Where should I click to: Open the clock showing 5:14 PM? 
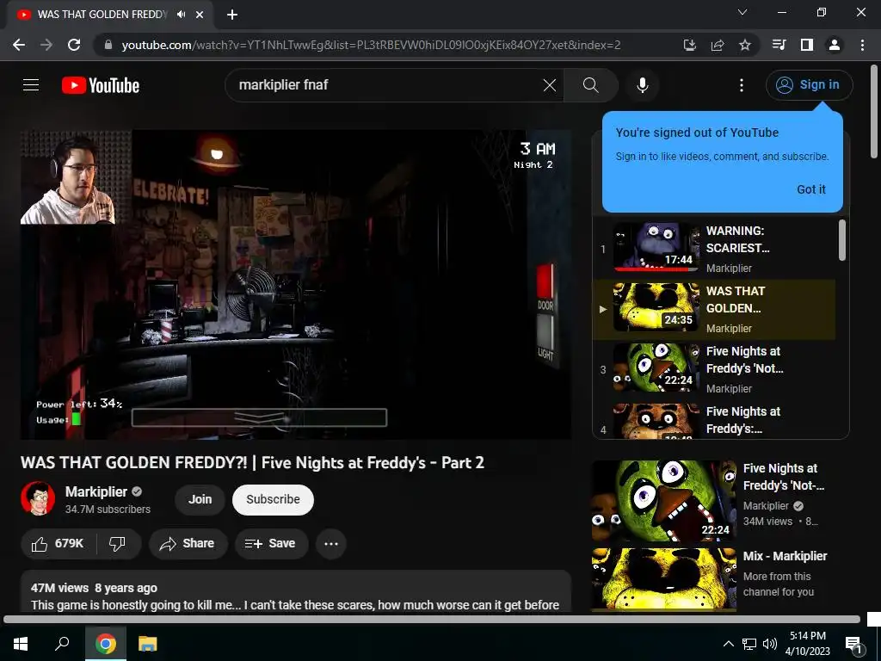click(x=807, y=644)
